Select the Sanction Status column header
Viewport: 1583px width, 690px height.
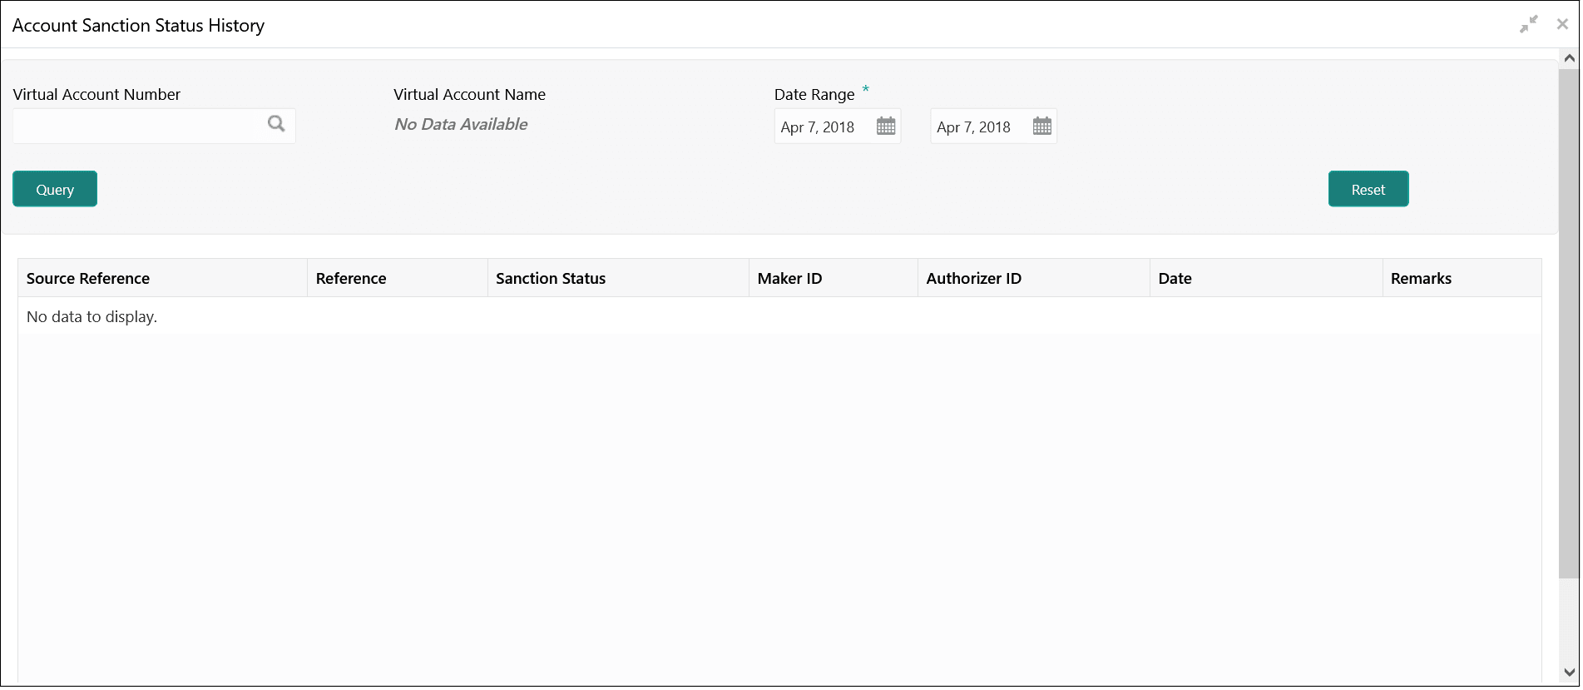(x=551, y=279)
